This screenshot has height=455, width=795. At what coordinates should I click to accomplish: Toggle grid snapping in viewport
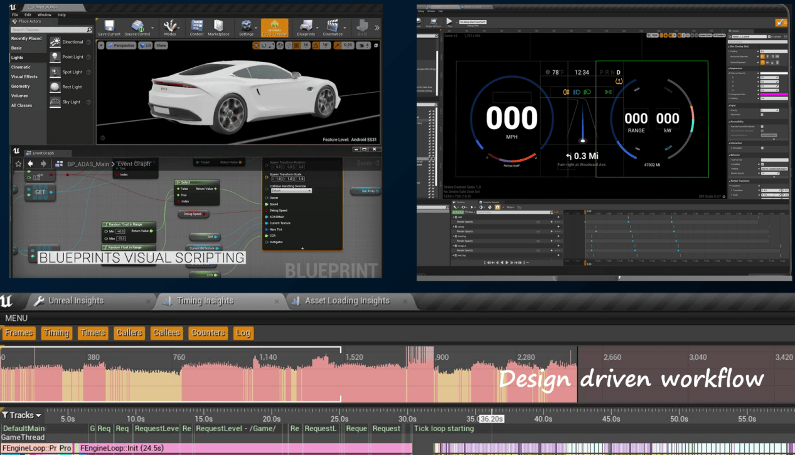(x=296, y=45)
